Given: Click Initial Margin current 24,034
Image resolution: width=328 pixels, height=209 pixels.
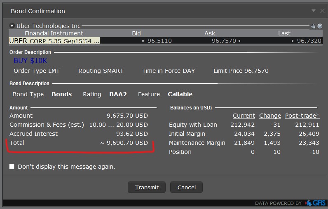Looking at the screenshot, I should click(x=244, y=134).
